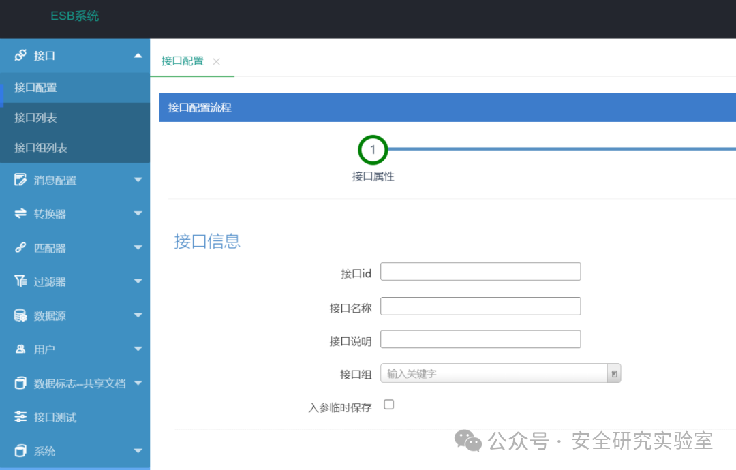Collapse the 接口 menu arrow
This screenshot has height=470, width=736.
click(x=138, y=56)
